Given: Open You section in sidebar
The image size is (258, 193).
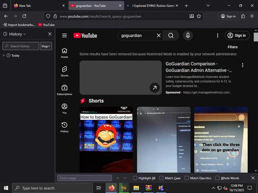Looking at the screenshot, I should point(64,109).
